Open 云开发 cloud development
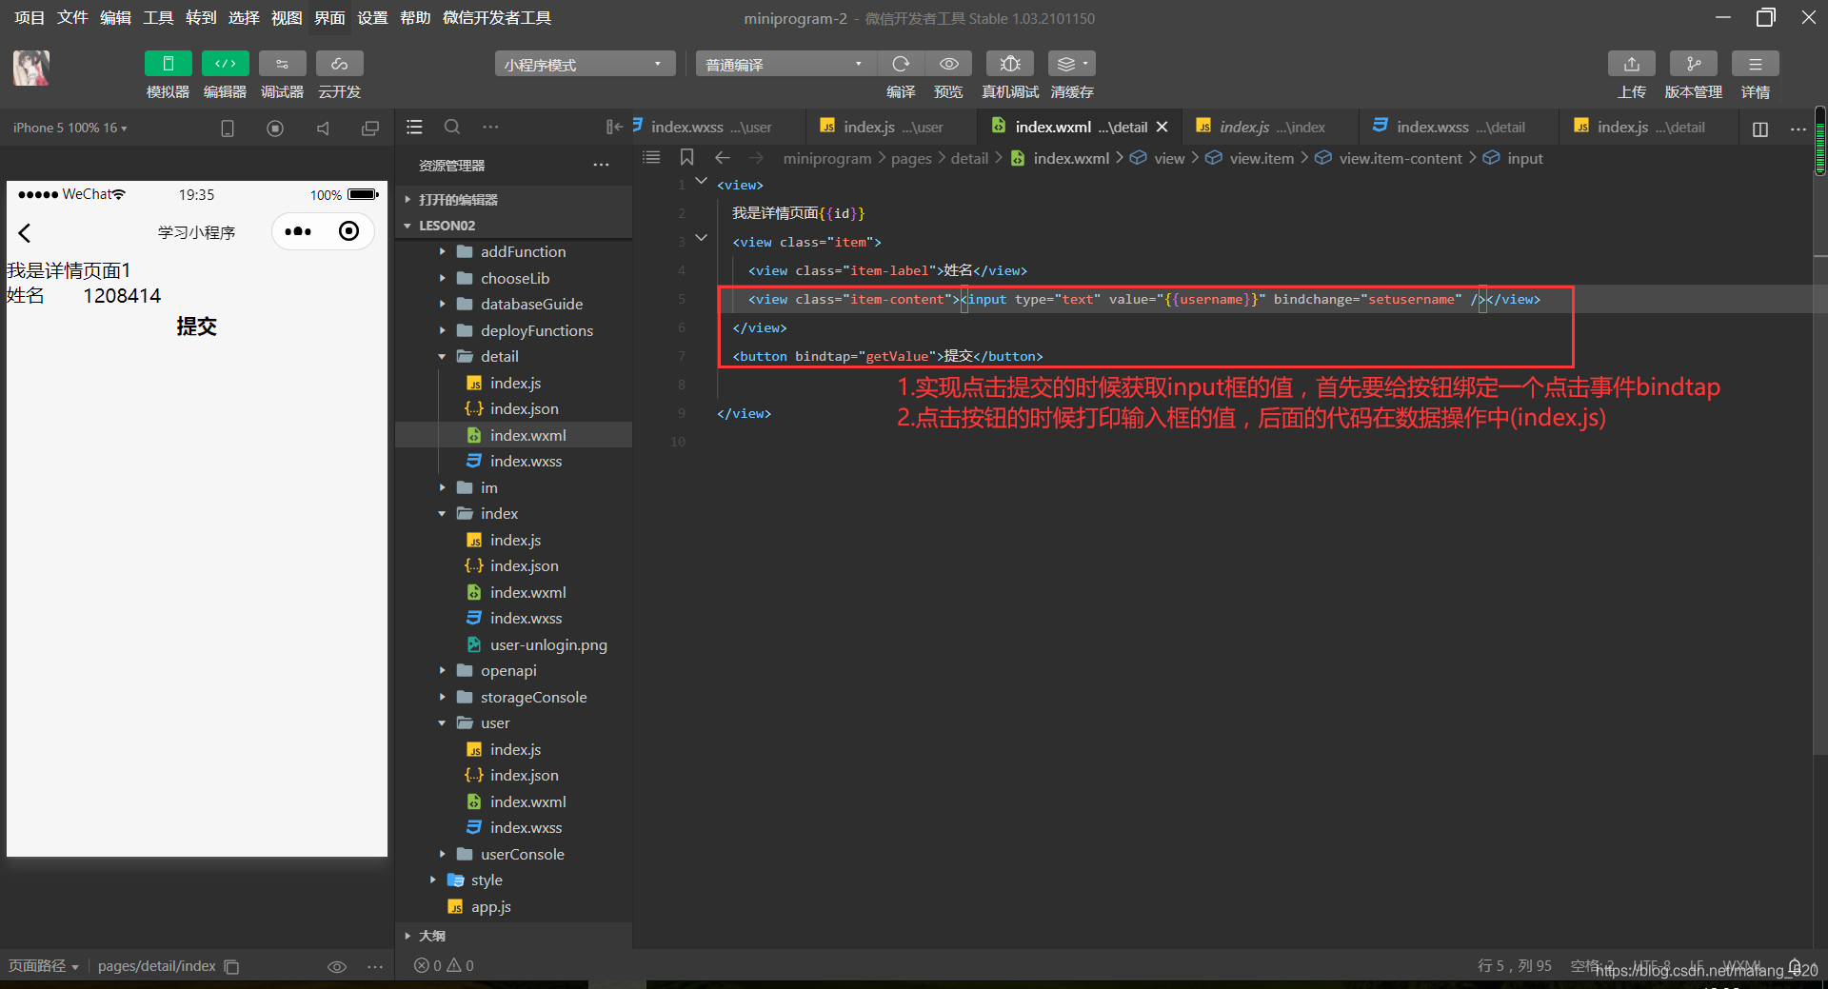Image resolution: width=1828 pixels, height=989 pixels. pyautogui.click(x=340, y=64)
